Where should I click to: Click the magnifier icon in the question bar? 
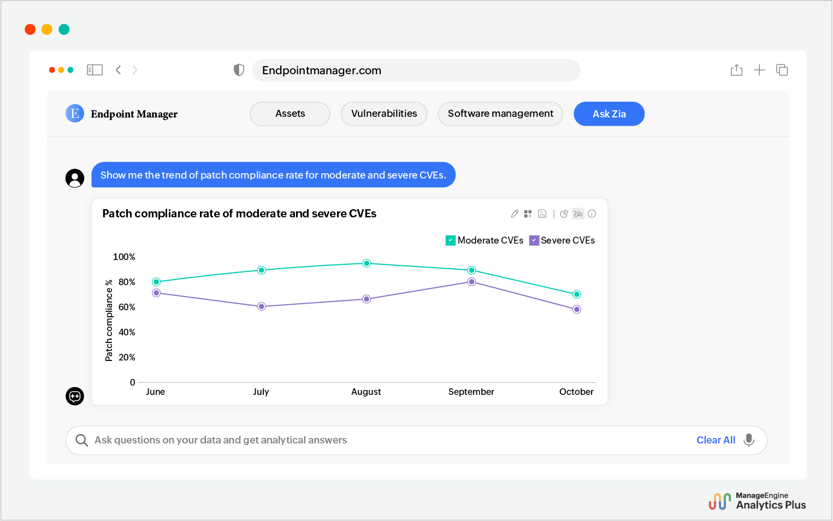pyautogui.click(x=81, y=440)
